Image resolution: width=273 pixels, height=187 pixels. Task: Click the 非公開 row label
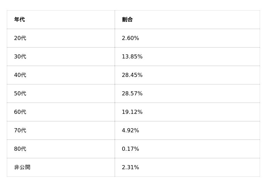tap(22, 168)
